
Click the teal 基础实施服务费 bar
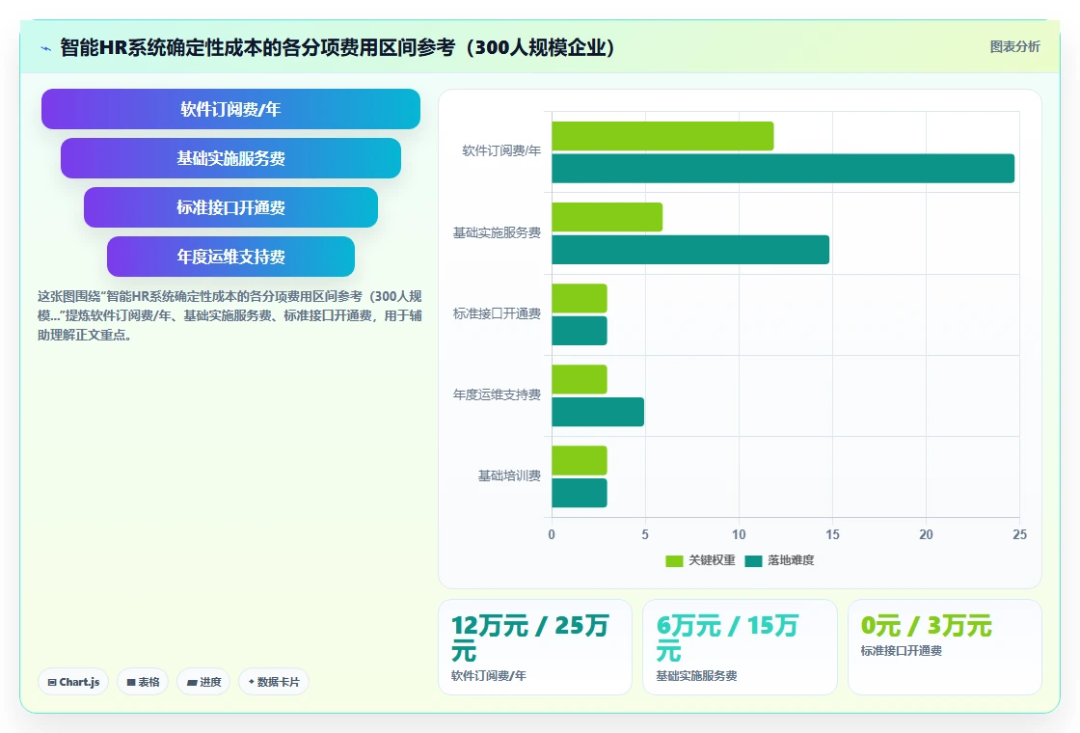pyautogui.click(x=690, y=250)
